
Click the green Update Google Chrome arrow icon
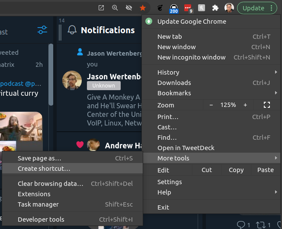149,21
